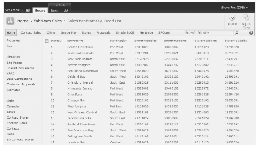Open the Items ribbon tab
Viewport: 258px width, 148px height.
(x=54, y=11)
